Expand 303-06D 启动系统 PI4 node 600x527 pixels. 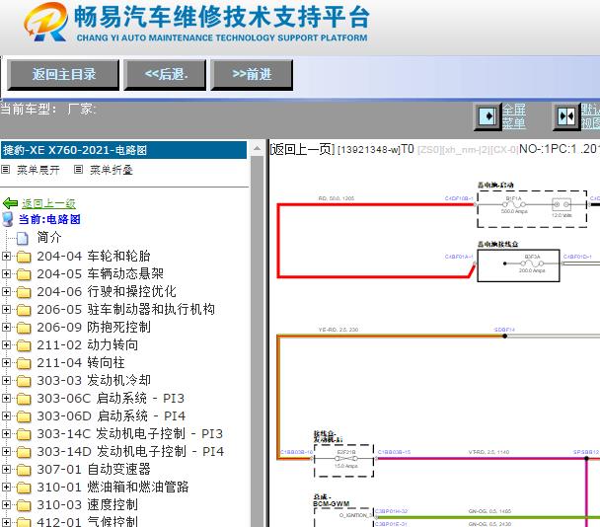[6, 415]
